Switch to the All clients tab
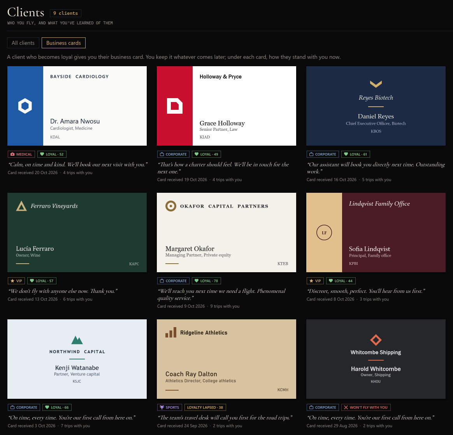This screenshot has width=453, height=435. (x=23, y=43)
